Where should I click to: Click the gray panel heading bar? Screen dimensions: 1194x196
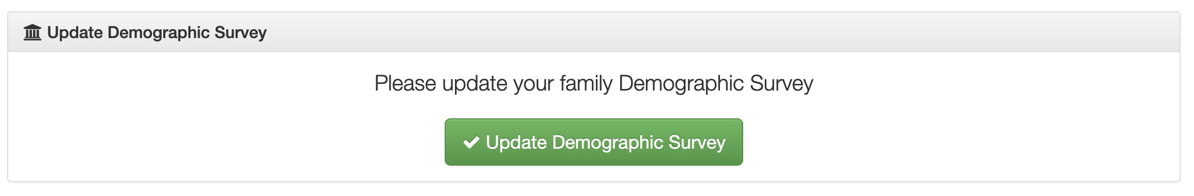point(593,32)
